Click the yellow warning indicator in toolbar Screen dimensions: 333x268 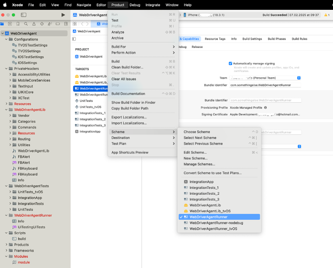coord(327,15)
